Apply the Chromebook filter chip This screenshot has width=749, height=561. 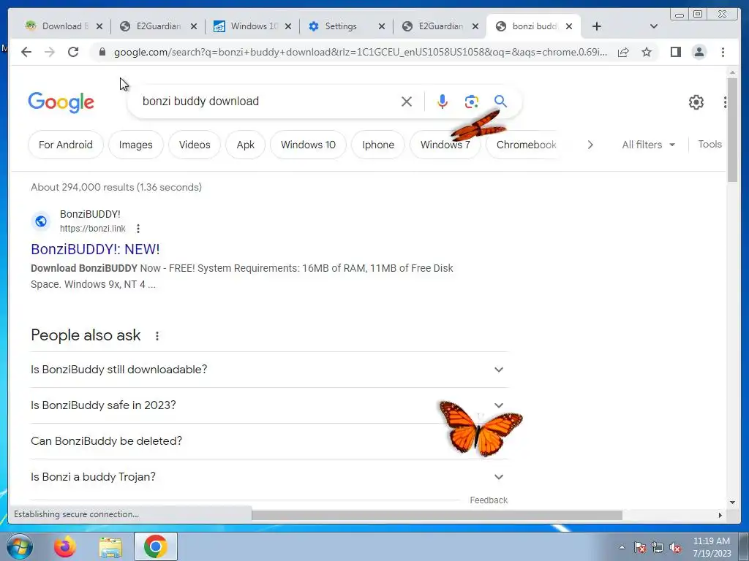(x=526, y=145)
